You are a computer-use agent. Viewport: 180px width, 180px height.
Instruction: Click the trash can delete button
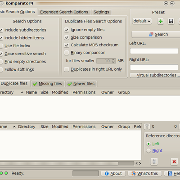pyautogui.click(x=154, y=162)
